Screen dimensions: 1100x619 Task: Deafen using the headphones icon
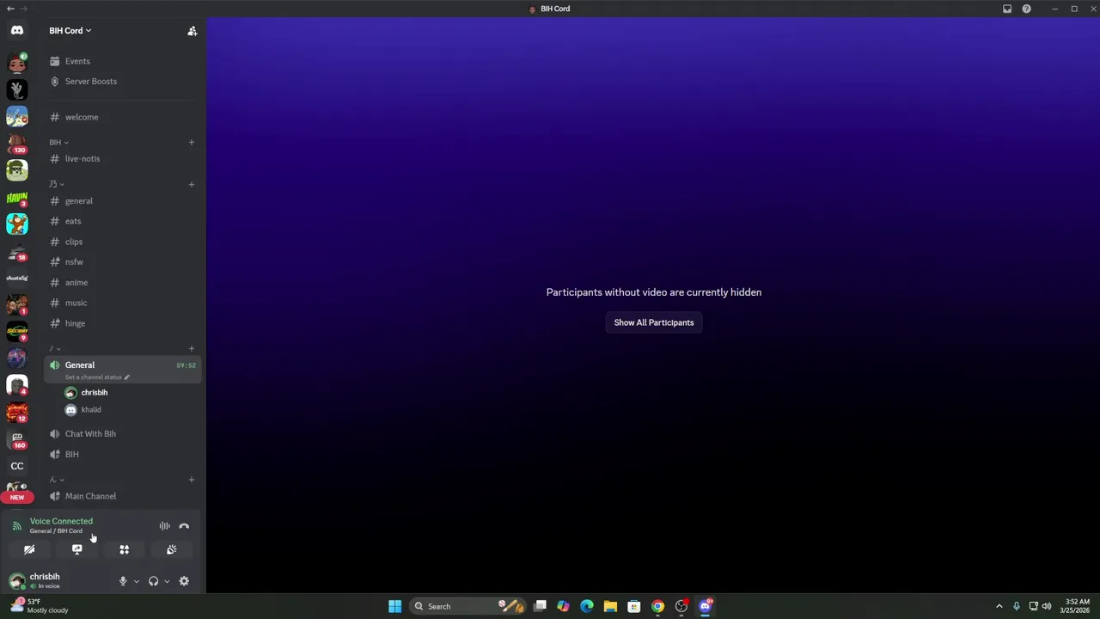click(153, 581)
